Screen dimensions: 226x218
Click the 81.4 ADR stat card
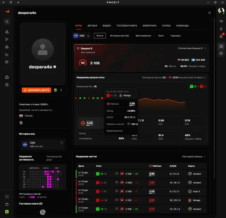[168, 137]
